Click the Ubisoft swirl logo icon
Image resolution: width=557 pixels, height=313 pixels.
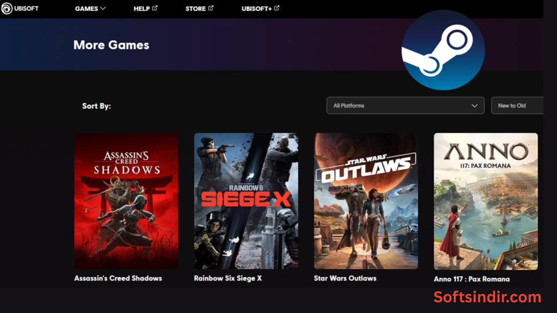6,8
